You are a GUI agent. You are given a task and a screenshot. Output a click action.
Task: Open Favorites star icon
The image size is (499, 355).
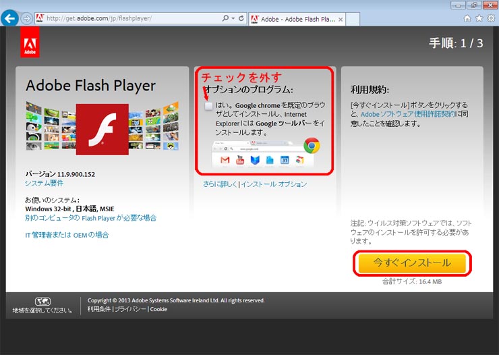tap(479, 18)
